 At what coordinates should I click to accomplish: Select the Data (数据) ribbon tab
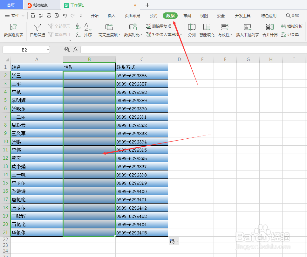coord(170,16)
